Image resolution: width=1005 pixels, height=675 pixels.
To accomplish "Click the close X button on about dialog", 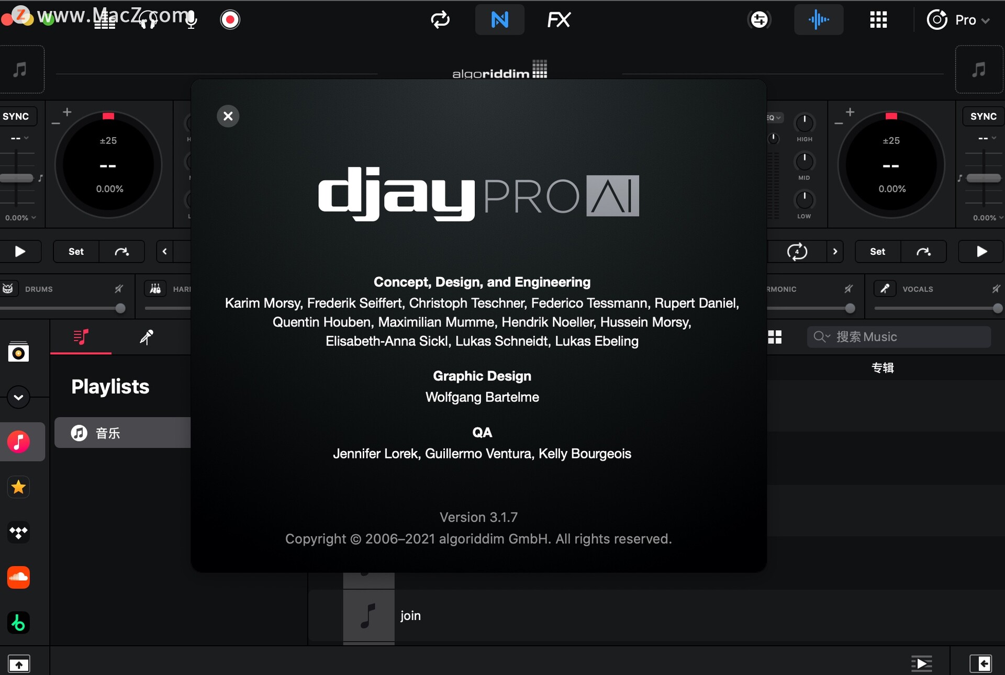I will (229, 115).
